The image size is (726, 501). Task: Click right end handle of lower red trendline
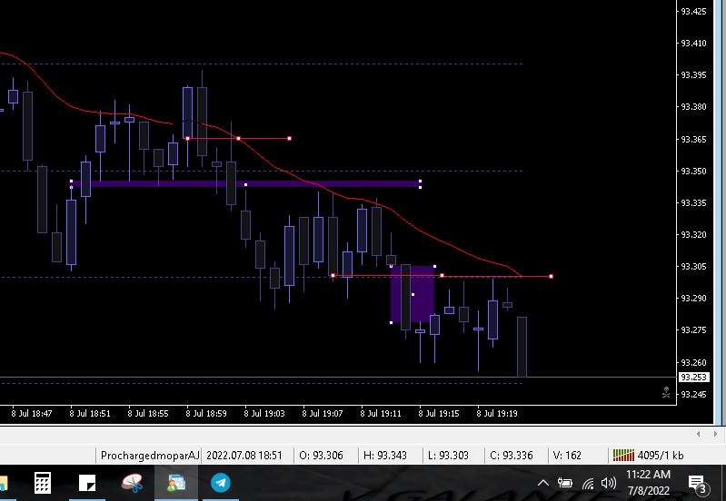pyautogui.click(x=551, y=276)
